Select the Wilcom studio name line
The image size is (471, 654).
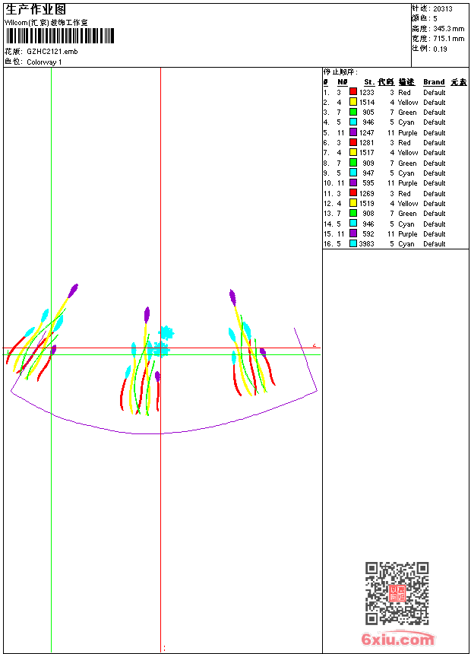click(x=46, y=23)
